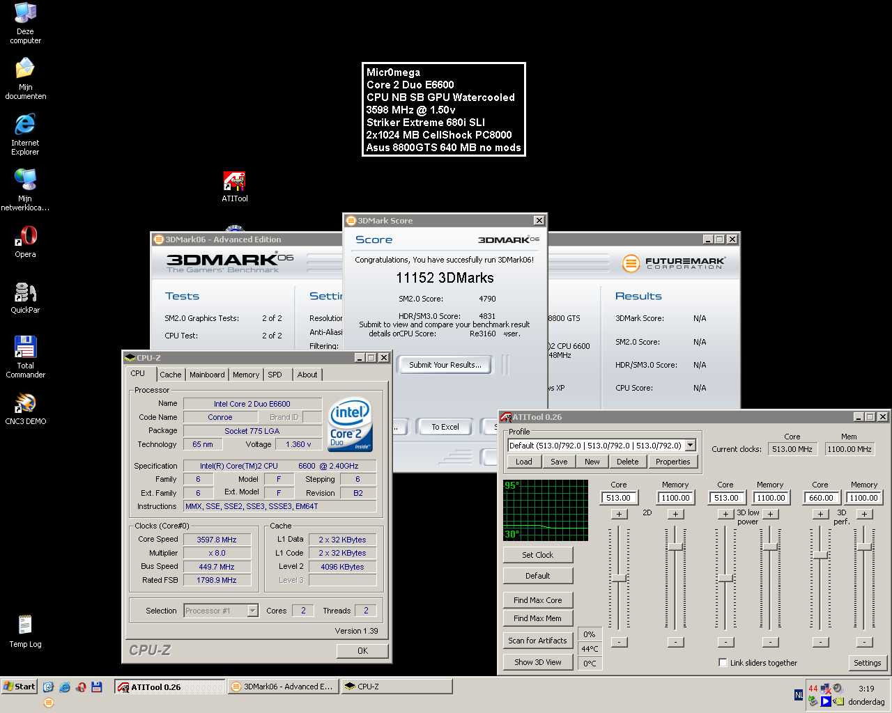Click the Find Max Mem button
This screenshot has height=713, width=892.
(x=538, y=618)
